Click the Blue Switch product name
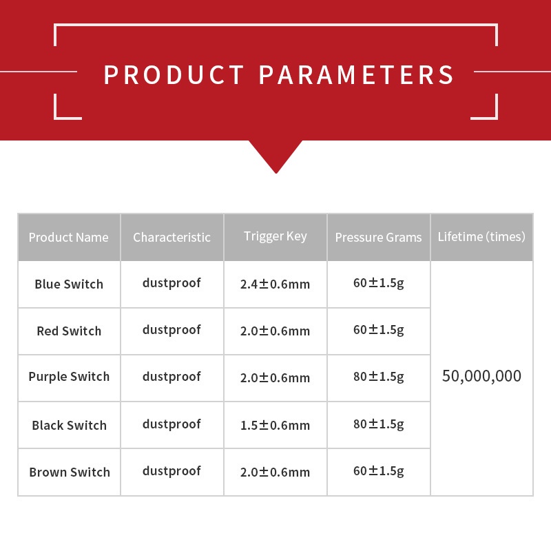The height and width of the screenshot is (551, 551). coord(69,284)
